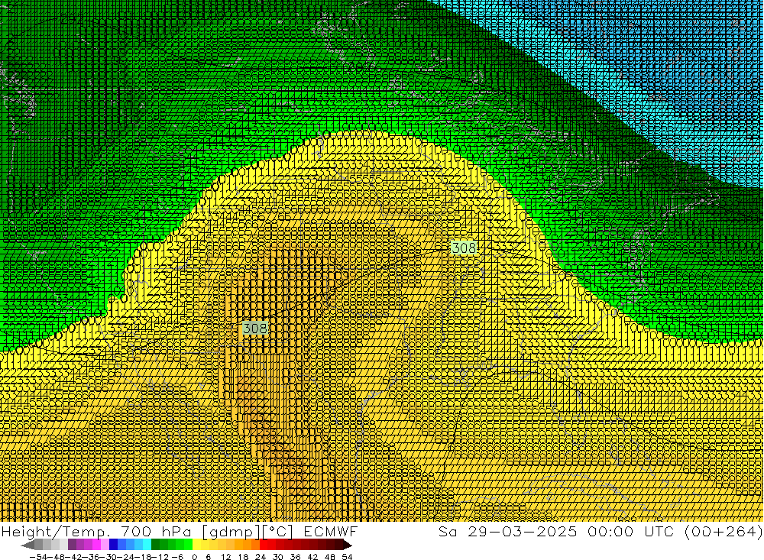Click the dark green legend swatch at -12
The width and height of the screenshot is (764, 560).
pos(155,544)
